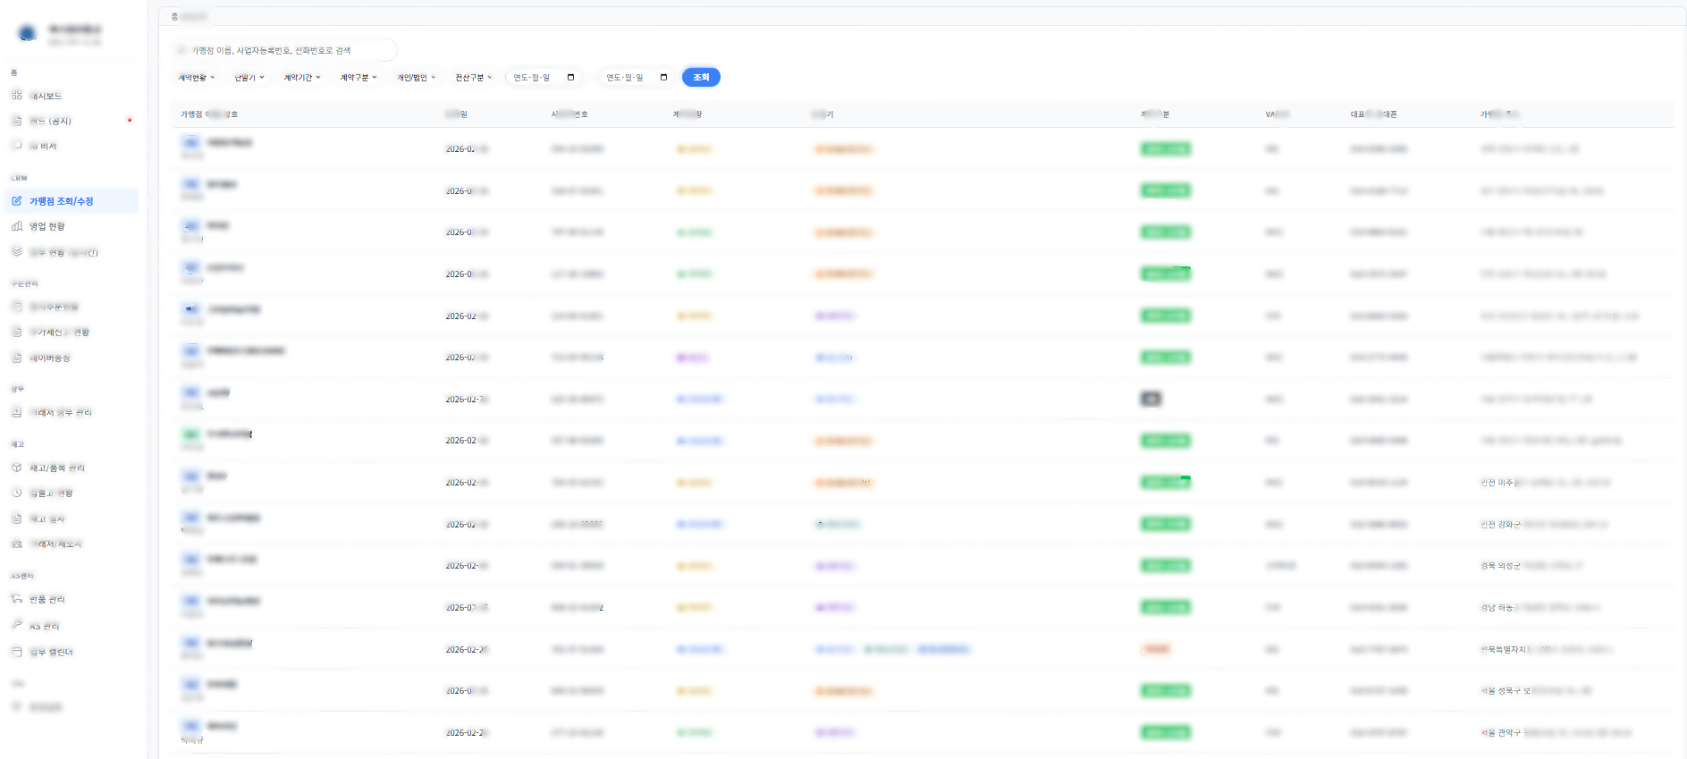This screenshot has height=759, width=1687.
Task: Open the first date field calendar icon
Action: (x=570, y=78)
